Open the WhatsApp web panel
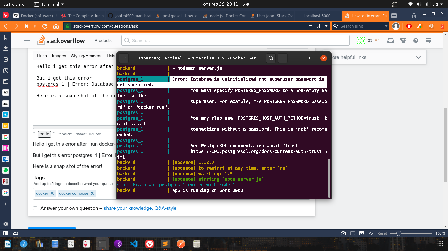The width and height of the screenshot is (448, 251). coord(6,170)
